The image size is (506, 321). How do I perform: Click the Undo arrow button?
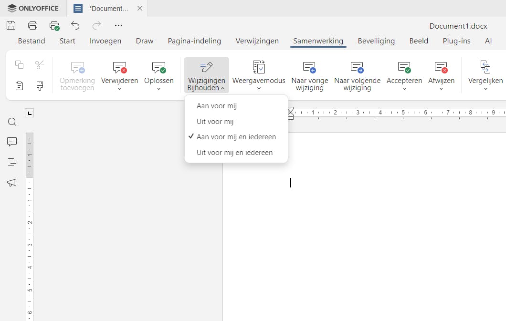(75, 26)
